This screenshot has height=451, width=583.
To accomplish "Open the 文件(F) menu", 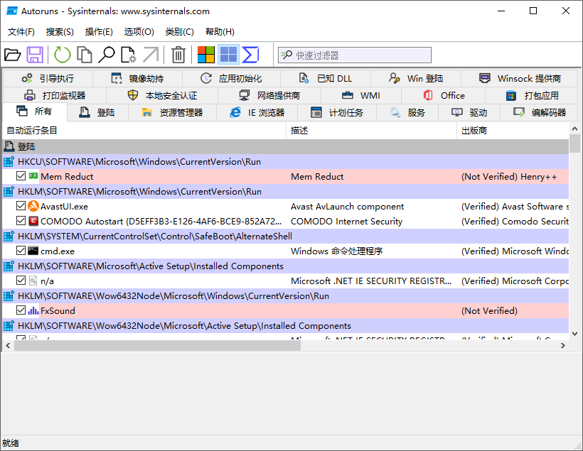I will (x=21, y=32).
